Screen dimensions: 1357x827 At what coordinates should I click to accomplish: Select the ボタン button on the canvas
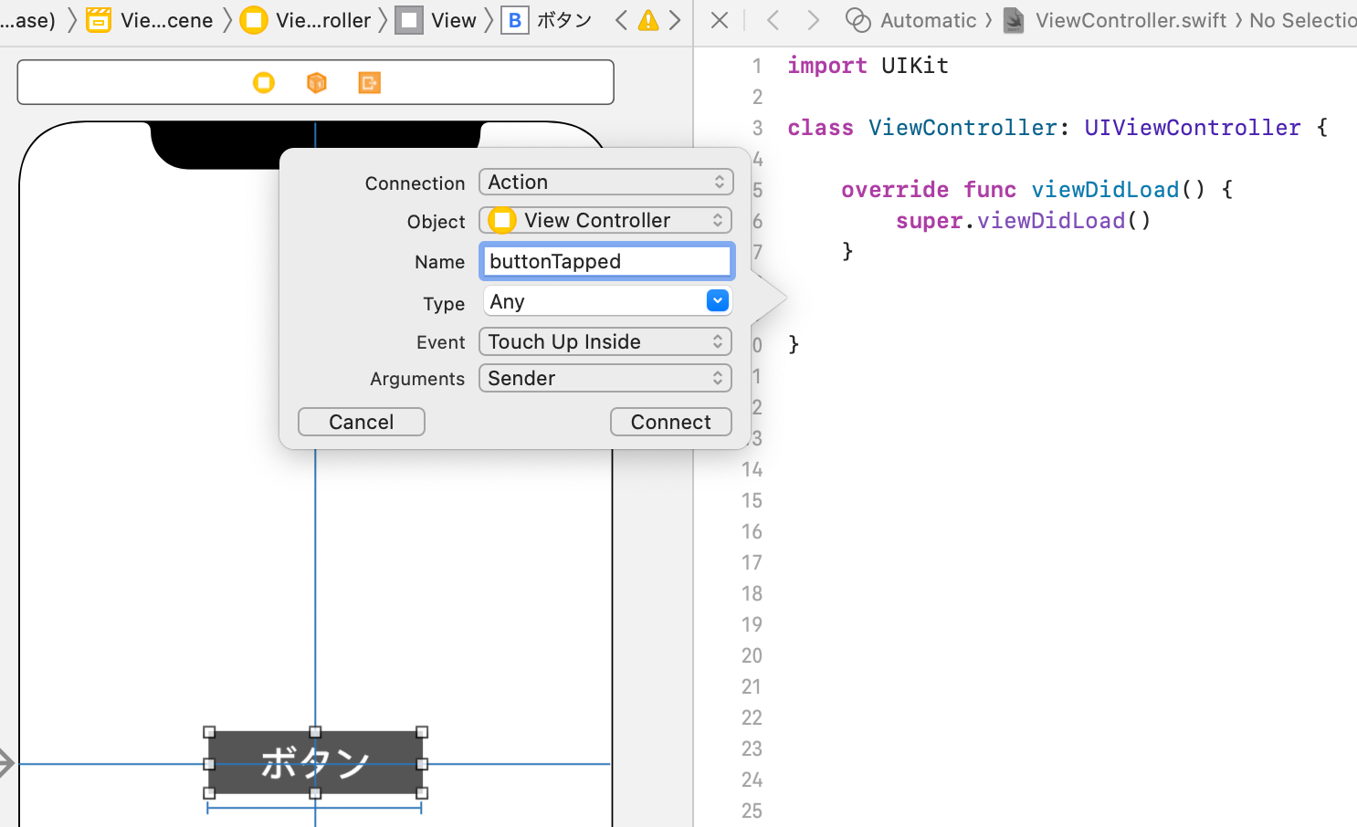315,762
